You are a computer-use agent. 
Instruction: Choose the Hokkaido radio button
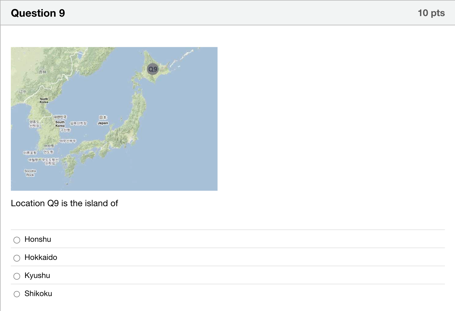pyautogui.click(x=17, y=258)
